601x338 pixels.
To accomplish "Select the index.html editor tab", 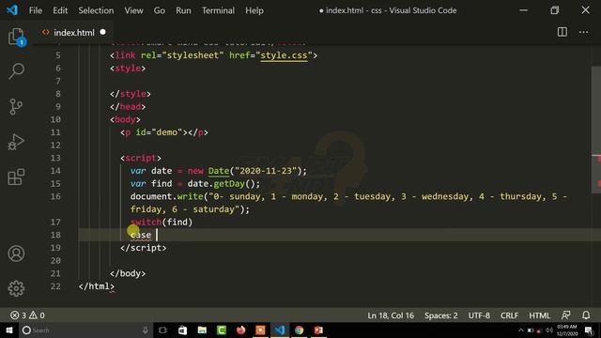I will (73, 33).
